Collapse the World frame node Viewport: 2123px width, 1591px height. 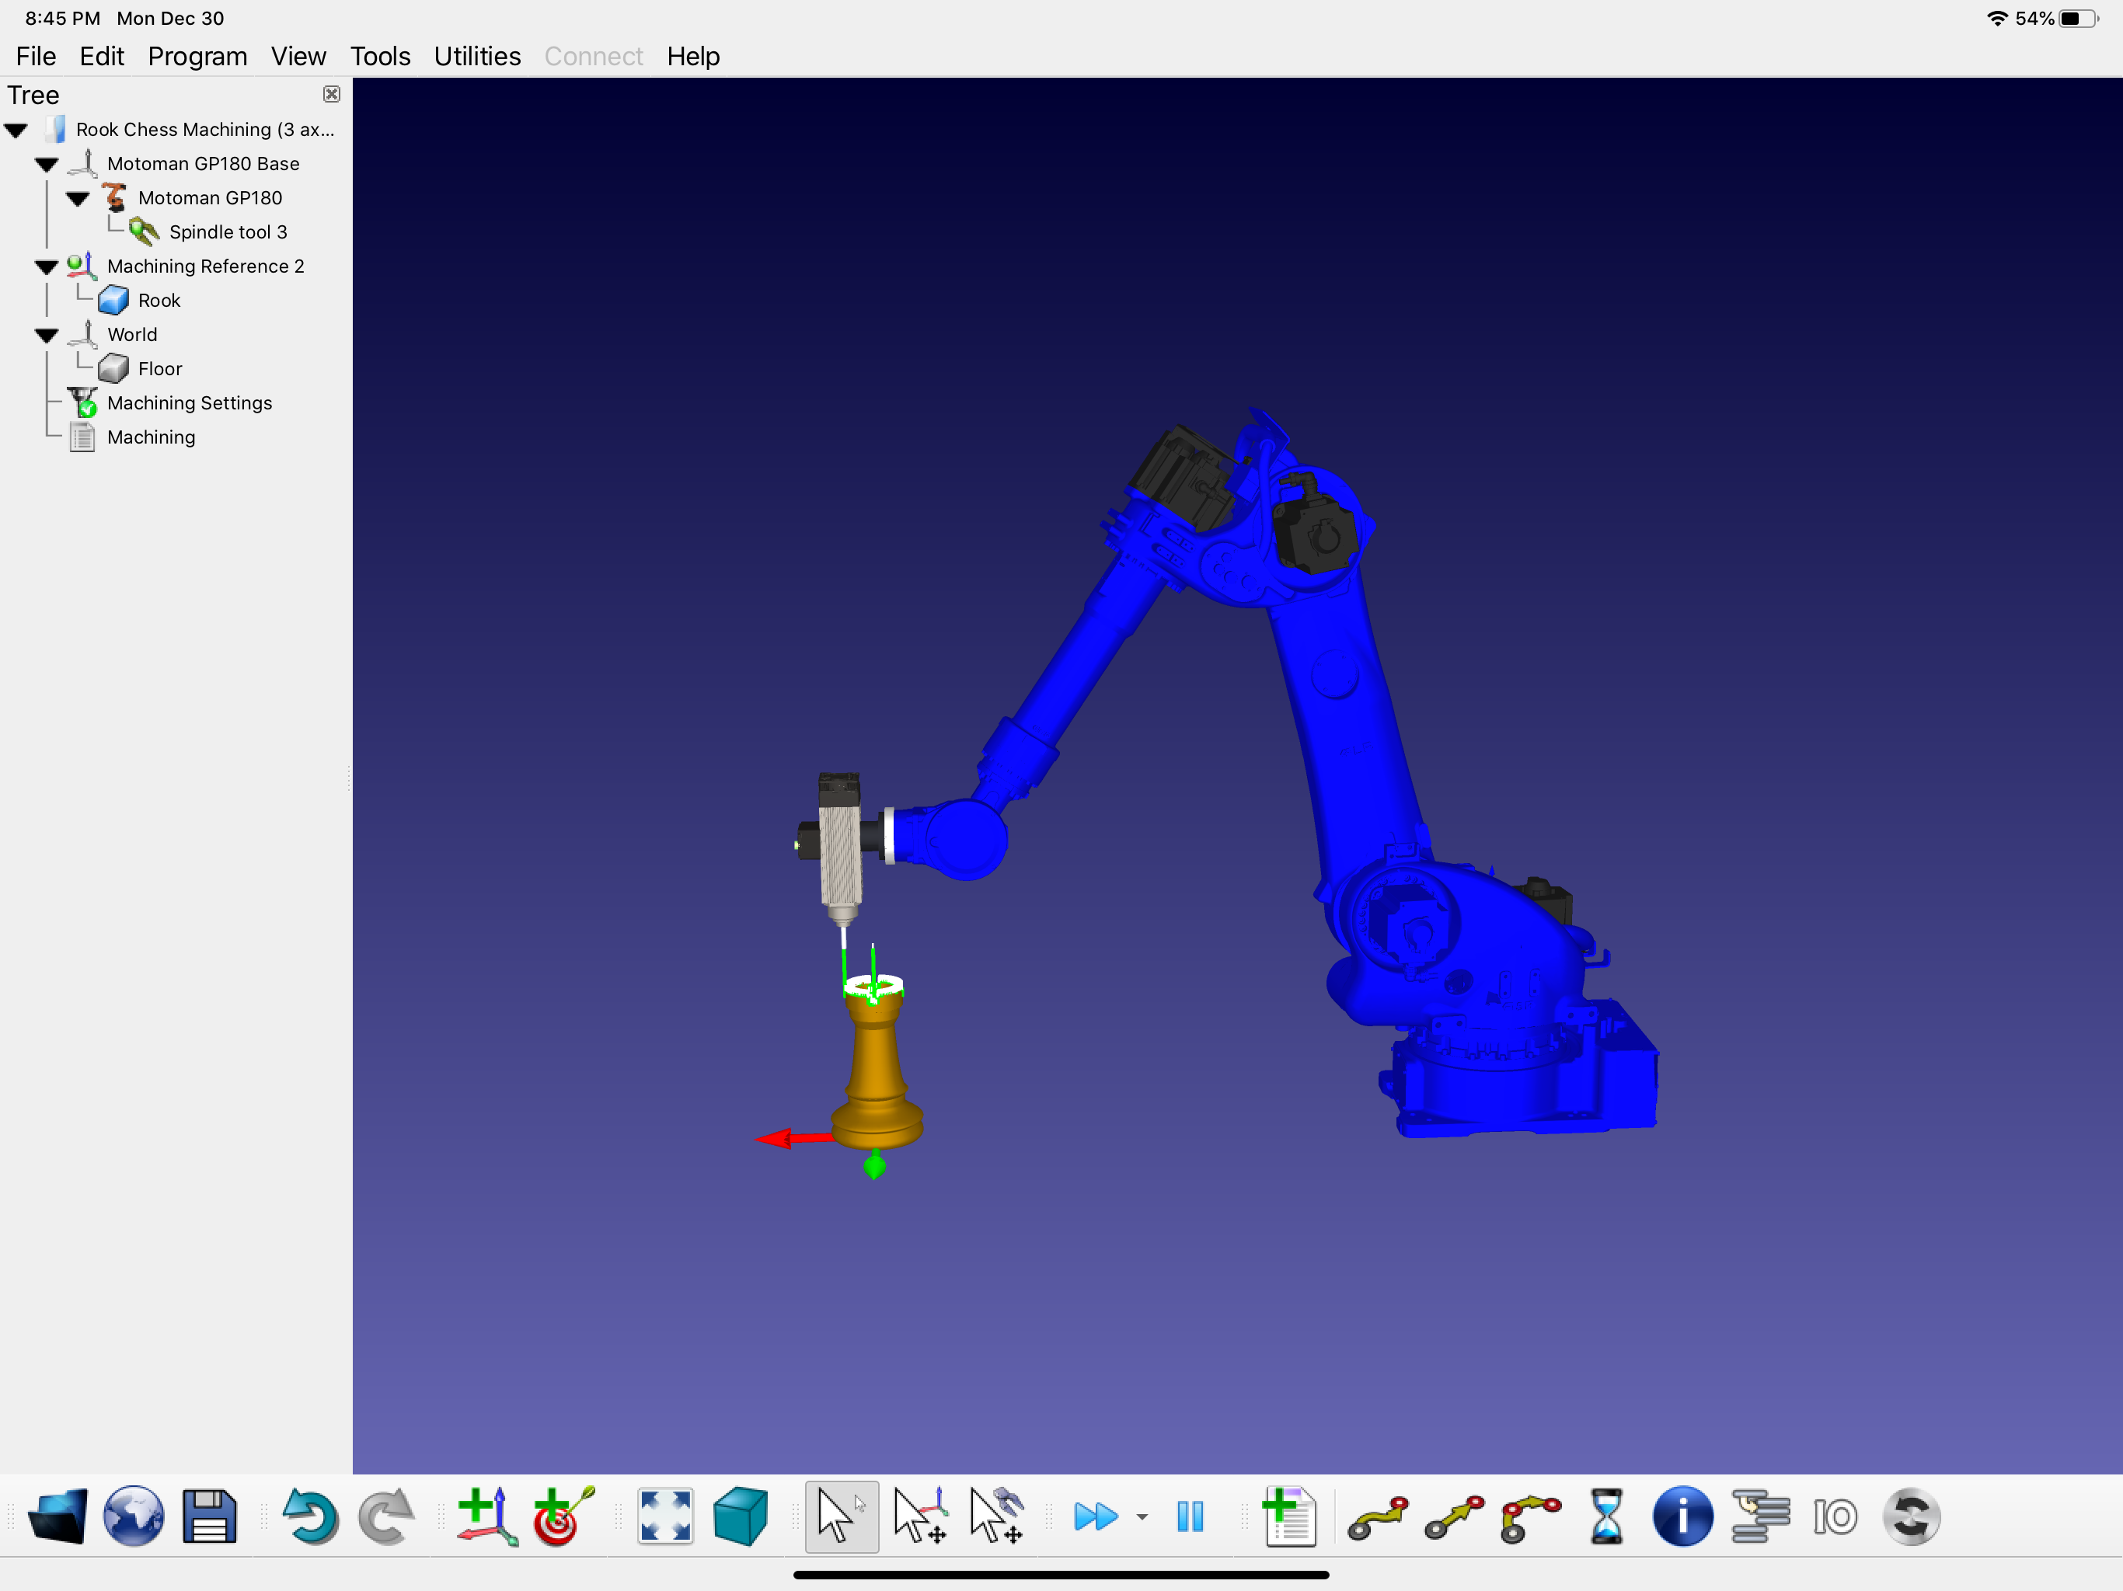click(47, 335)
